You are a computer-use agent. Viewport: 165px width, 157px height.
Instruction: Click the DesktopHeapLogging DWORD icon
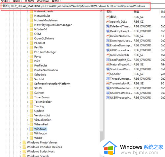pos(108,31)
